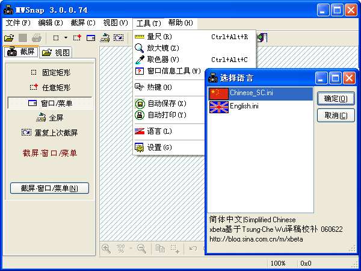Viewport: 361px width, 271px height.
Task: Choose the 量尺(R) menu entry
Action: pyautogui.click(x=194, y=37)
